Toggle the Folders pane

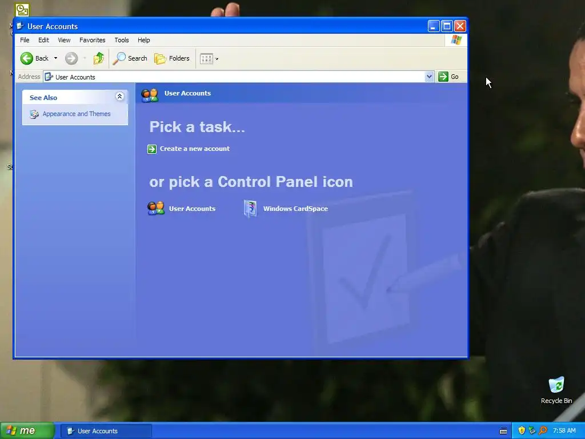tap(172, 58)
